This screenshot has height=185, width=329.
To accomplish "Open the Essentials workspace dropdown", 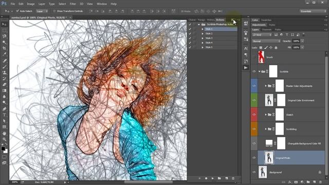I will 313,11.
